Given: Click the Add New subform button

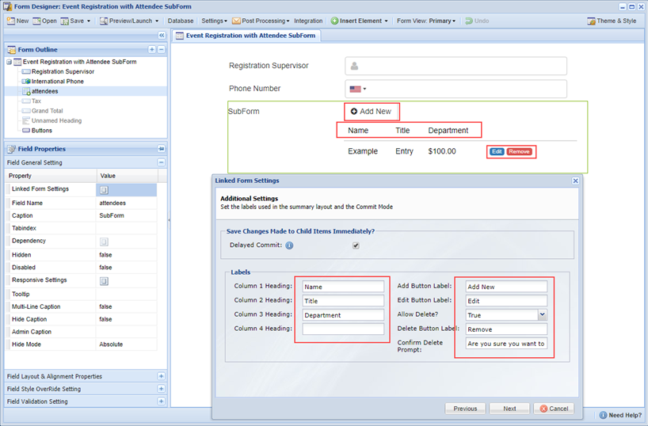Looking at the screenshot, I should pos(371,112).
